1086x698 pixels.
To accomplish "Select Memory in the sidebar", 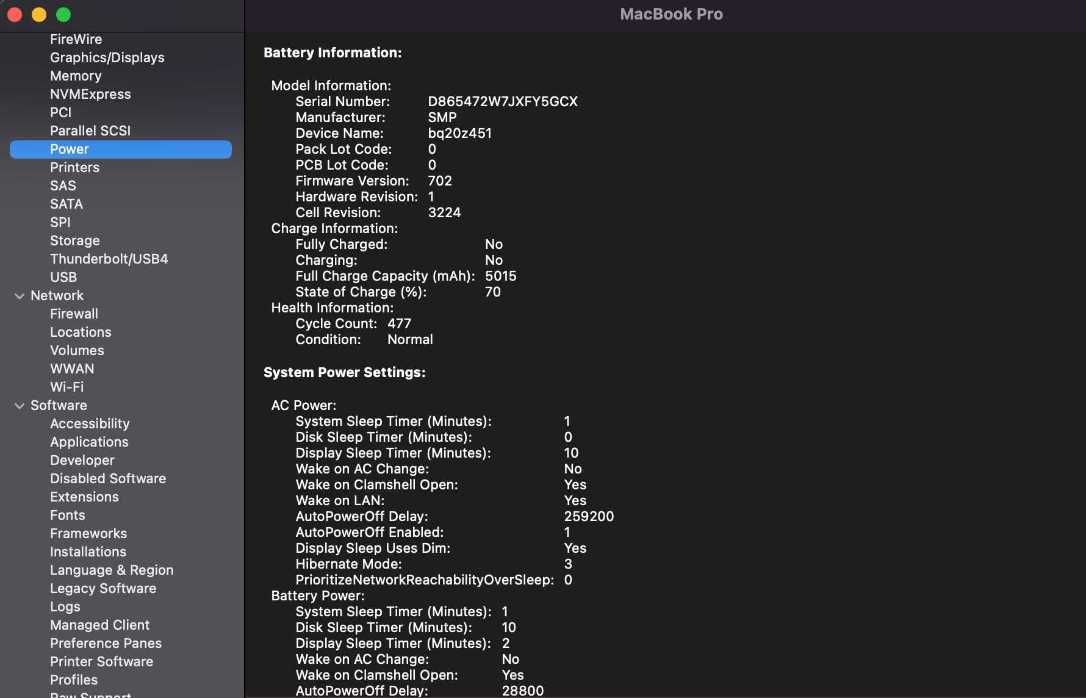I will pos(76,76).
